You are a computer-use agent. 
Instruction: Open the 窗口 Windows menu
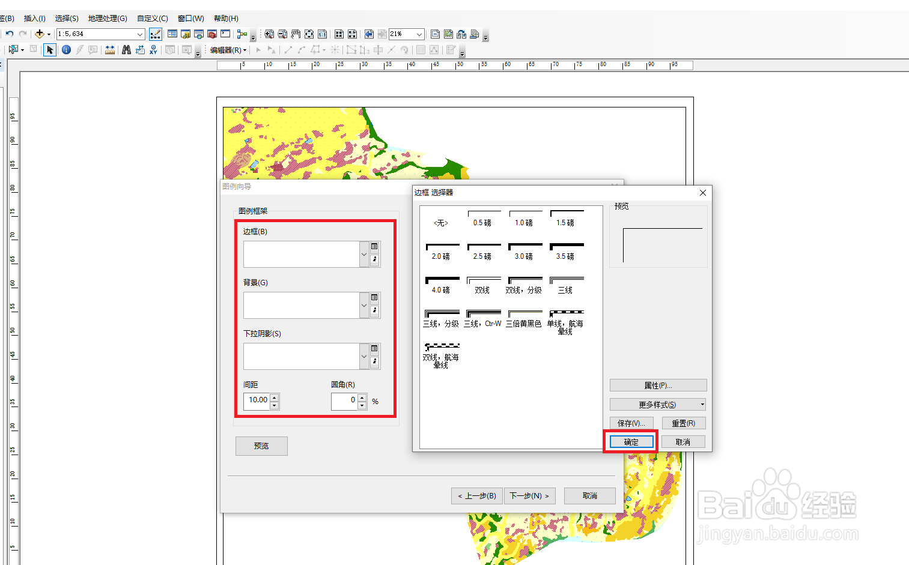(191, 19)
